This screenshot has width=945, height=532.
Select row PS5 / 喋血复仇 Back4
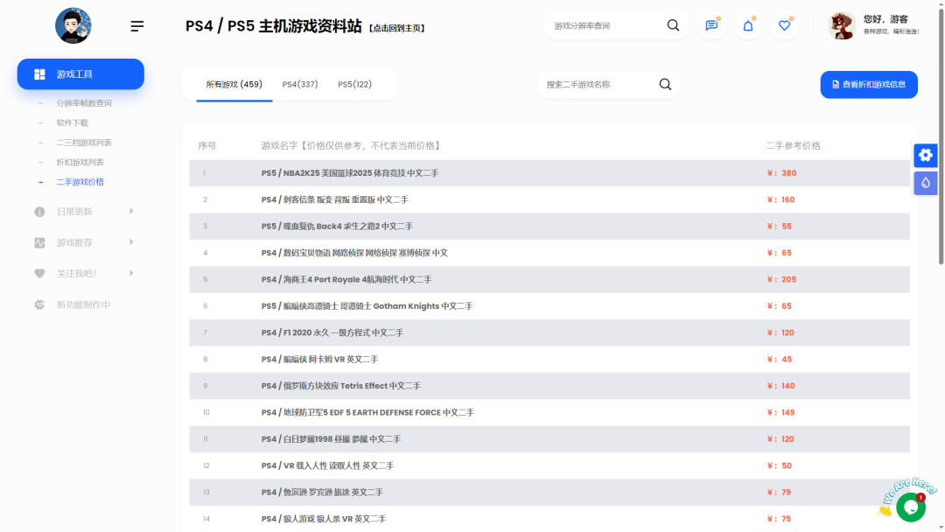(549, 226)
